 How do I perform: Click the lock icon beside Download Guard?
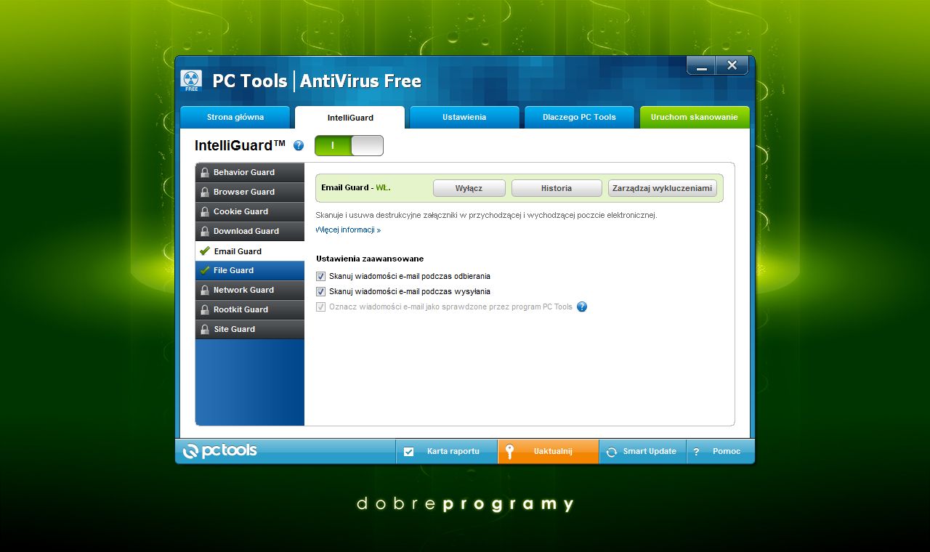click(x=205, y=232)
